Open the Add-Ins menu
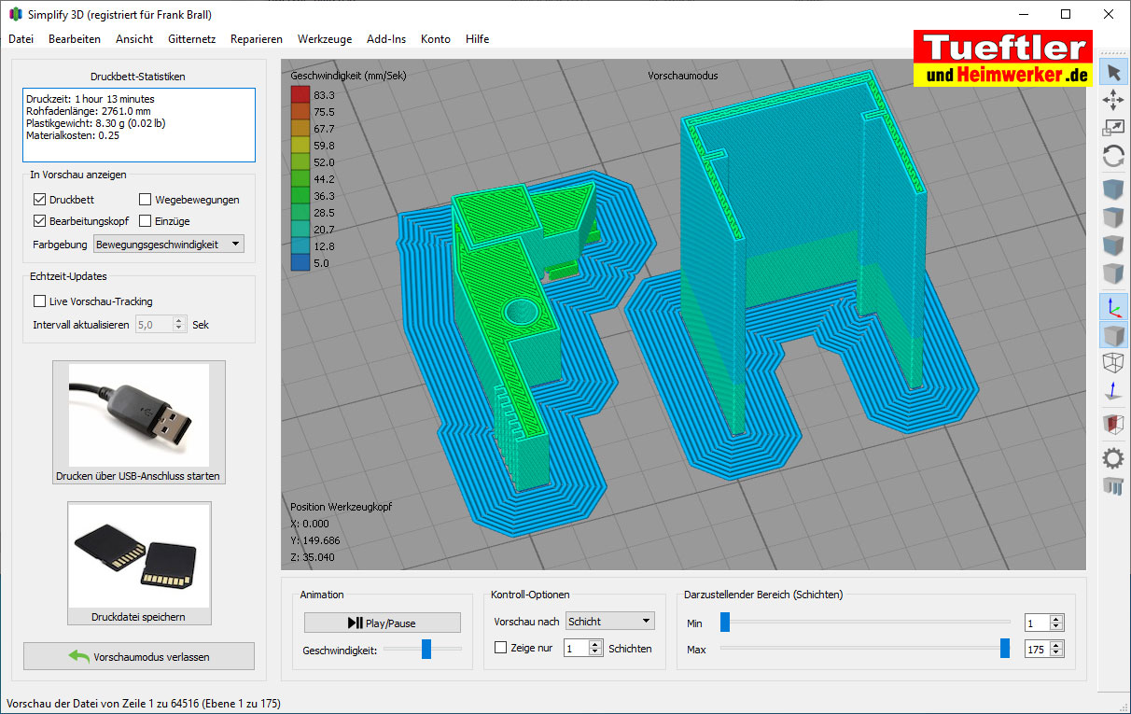Viewport: 1131px width, 714px height. coord(386,39)
